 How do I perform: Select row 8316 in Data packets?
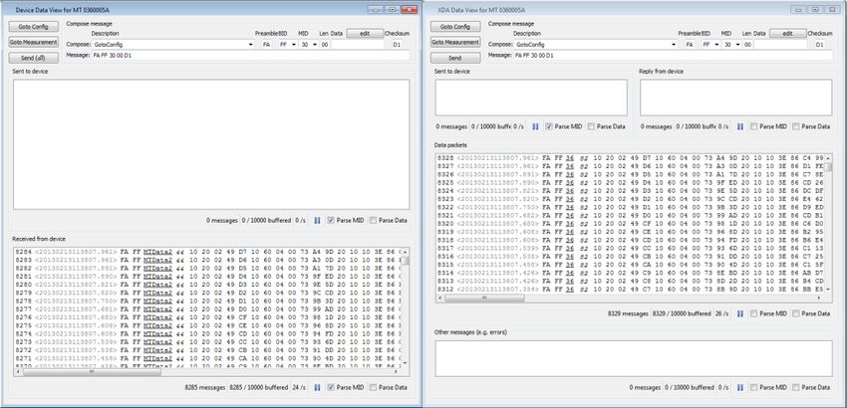(x=631, y=257)
